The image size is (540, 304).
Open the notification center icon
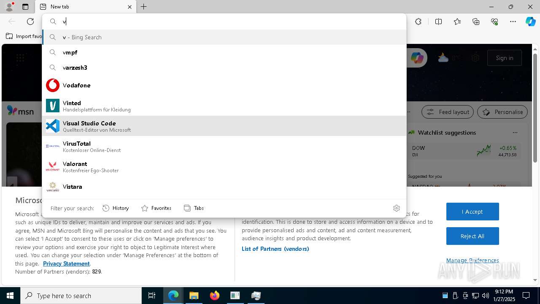click(526, 296)
